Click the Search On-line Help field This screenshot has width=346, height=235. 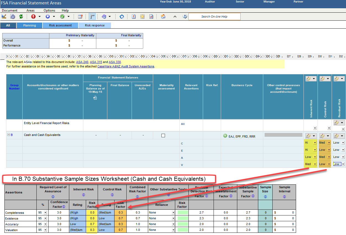(x=214, y=17)
